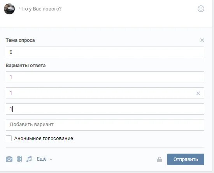214x173 pixels.
Task: Click the Тема опроса field containing 0
Action: [x=105, y=52]
